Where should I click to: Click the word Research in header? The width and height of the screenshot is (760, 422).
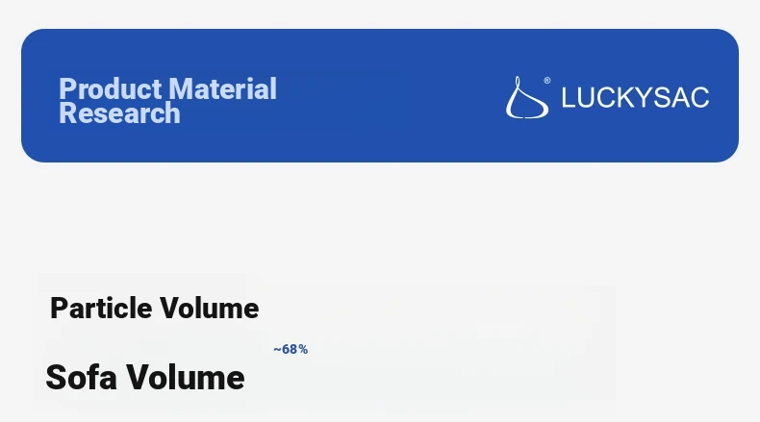119,113
